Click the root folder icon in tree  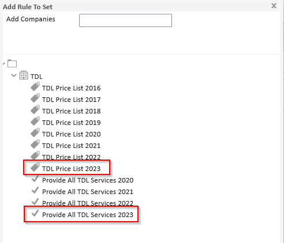coord(12,63)
